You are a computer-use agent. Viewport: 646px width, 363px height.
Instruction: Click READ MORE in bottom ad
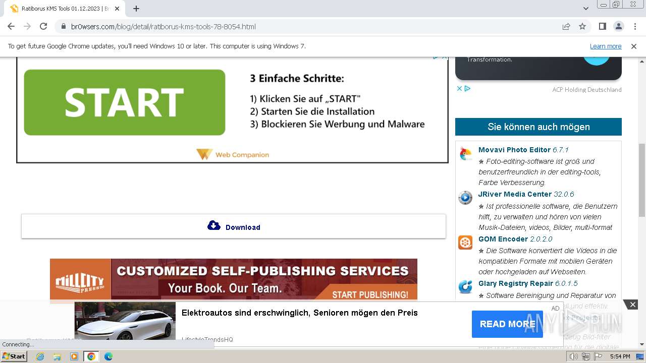pos(507,324)
